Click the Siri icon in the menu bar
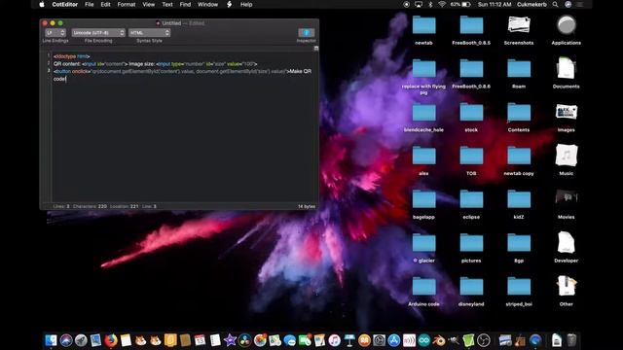 568,4
